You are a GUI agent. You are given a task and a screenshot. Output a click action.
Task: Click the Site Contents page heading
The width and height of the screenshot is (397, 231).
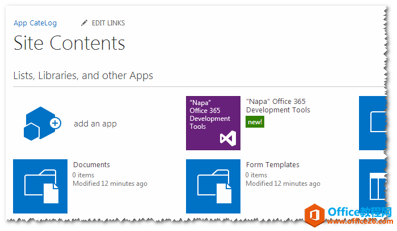pos(69,43)
